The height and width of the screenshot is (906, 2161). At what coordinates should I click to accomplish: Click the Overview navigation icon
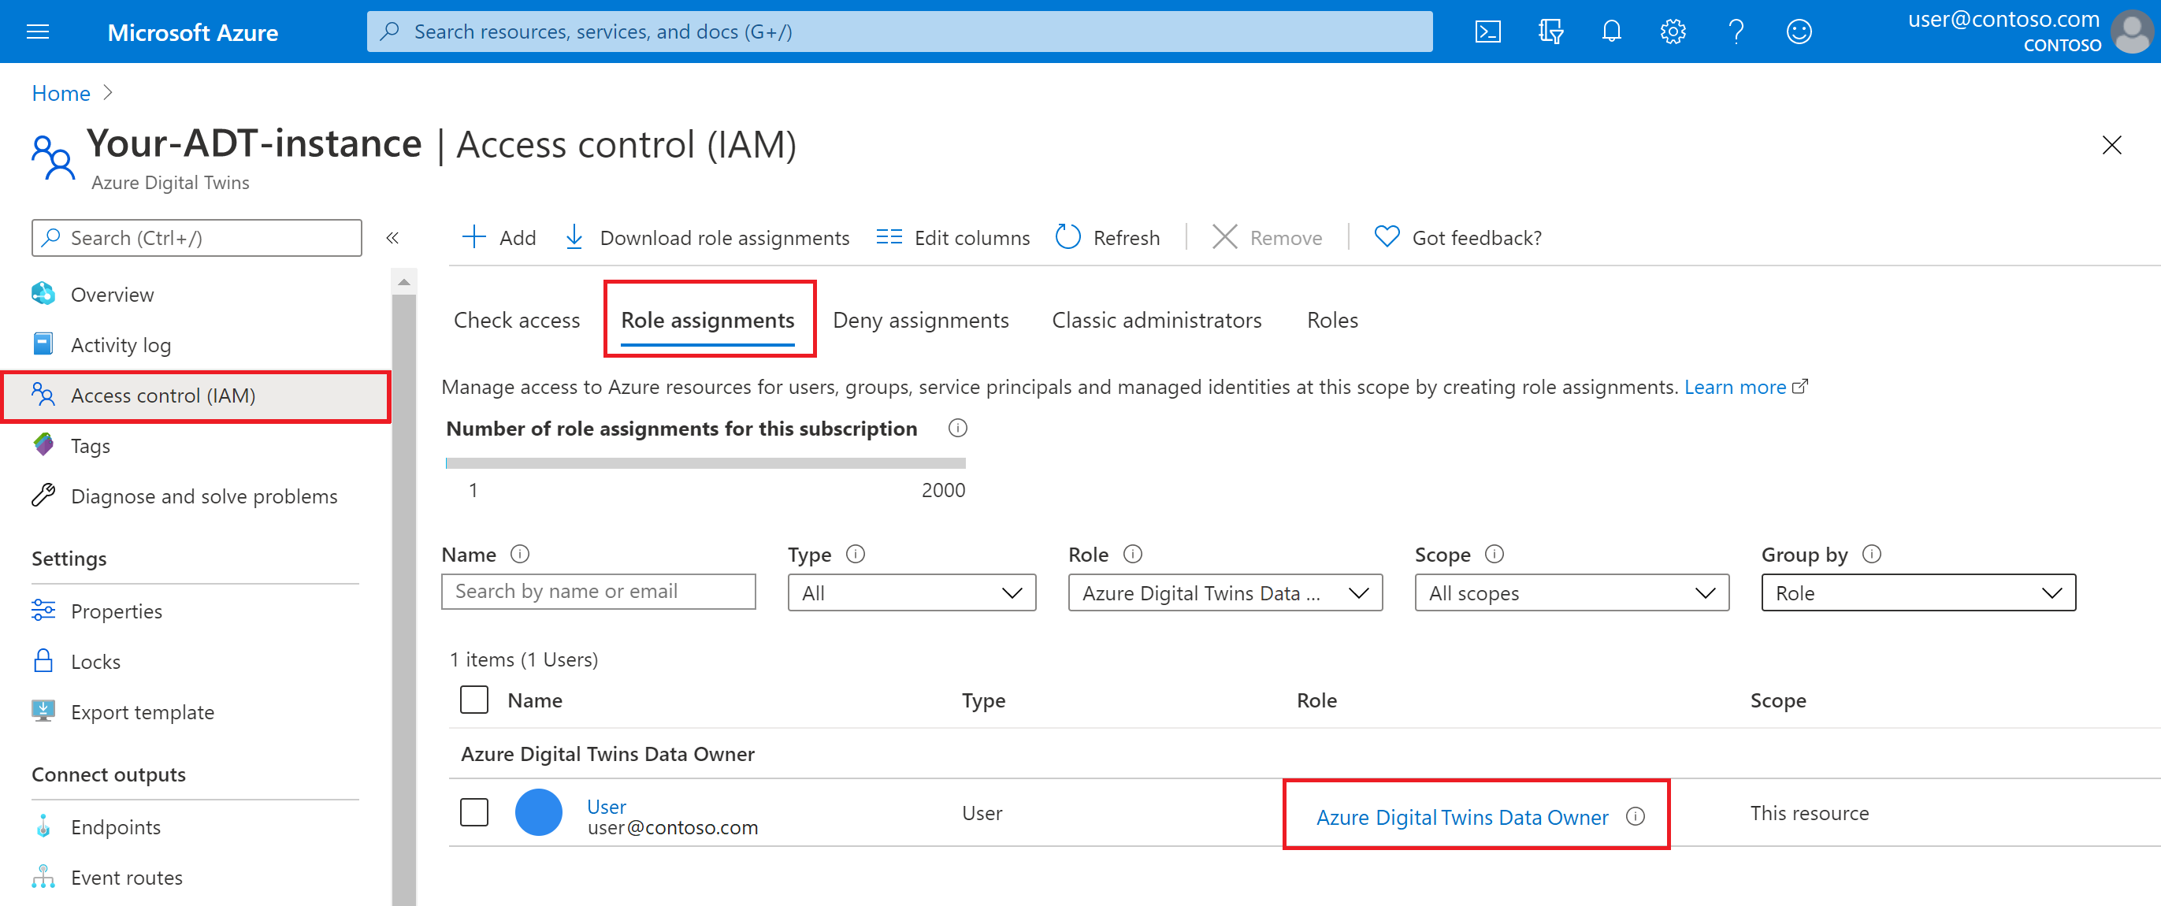coord(44,294)
